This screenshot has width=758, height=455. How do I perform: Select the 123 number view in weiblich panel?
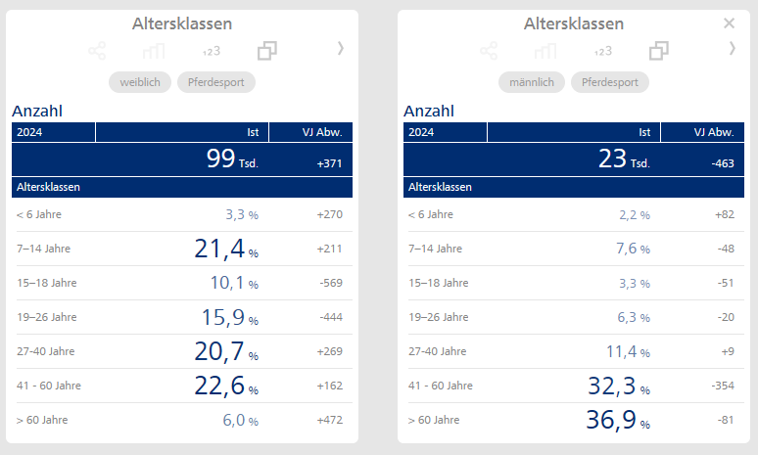tap(212, 51)
